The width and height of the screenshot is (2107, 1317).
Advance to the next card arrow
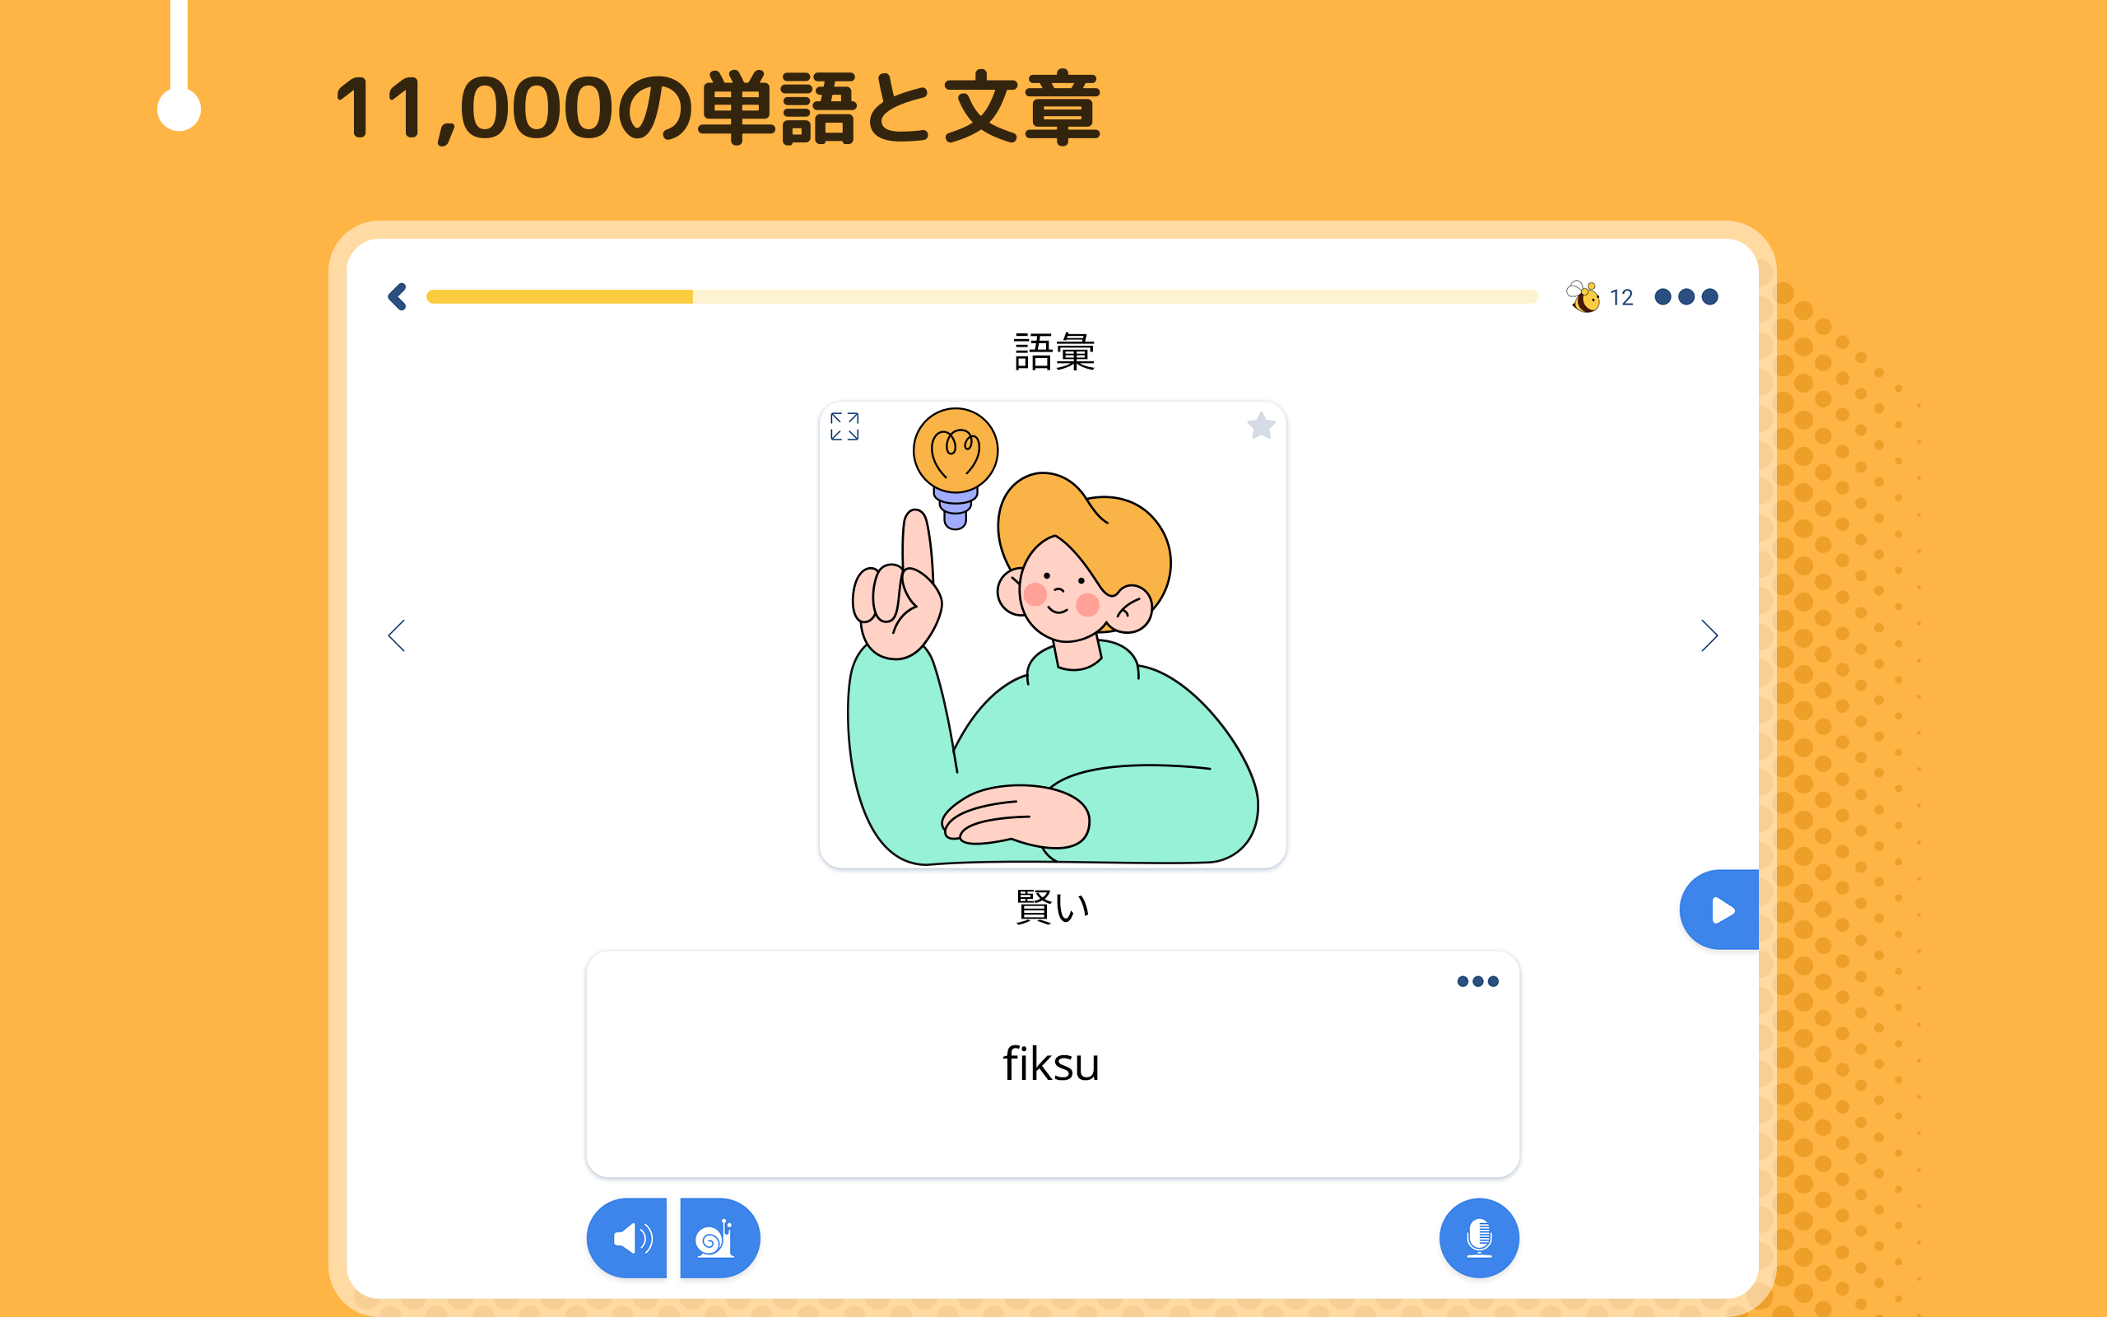pyautogui.click(x=1709, y=635)
